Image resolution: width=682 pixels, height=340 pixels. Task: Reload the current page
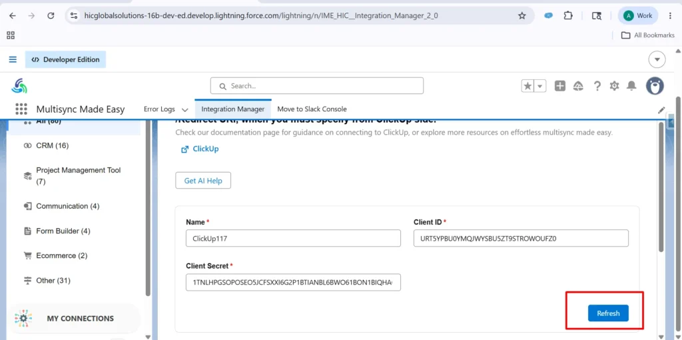tap(51, 16)
